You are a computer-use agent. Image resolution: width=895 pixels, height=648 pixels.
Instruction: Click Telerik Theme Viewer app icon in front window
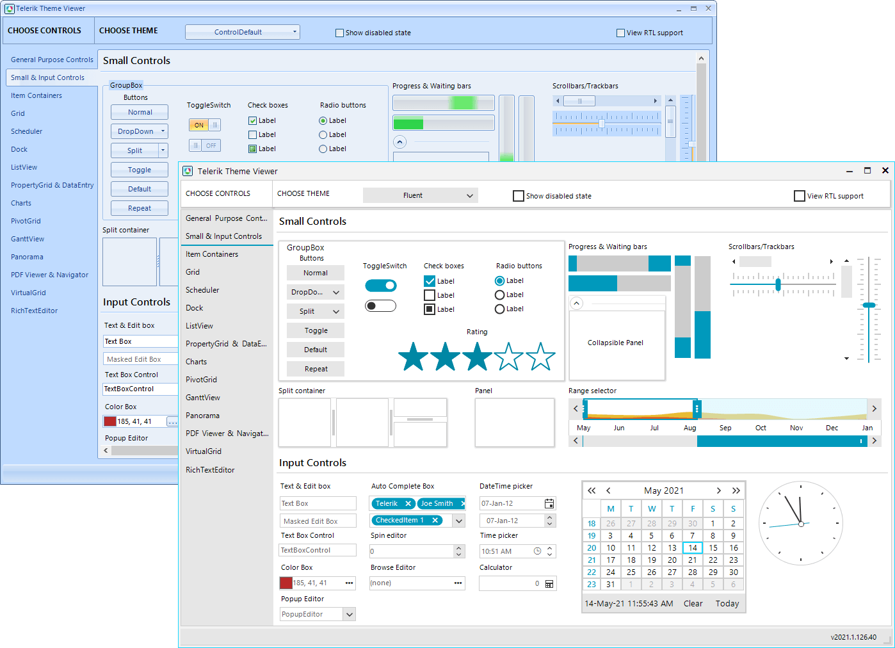[188, 171]
